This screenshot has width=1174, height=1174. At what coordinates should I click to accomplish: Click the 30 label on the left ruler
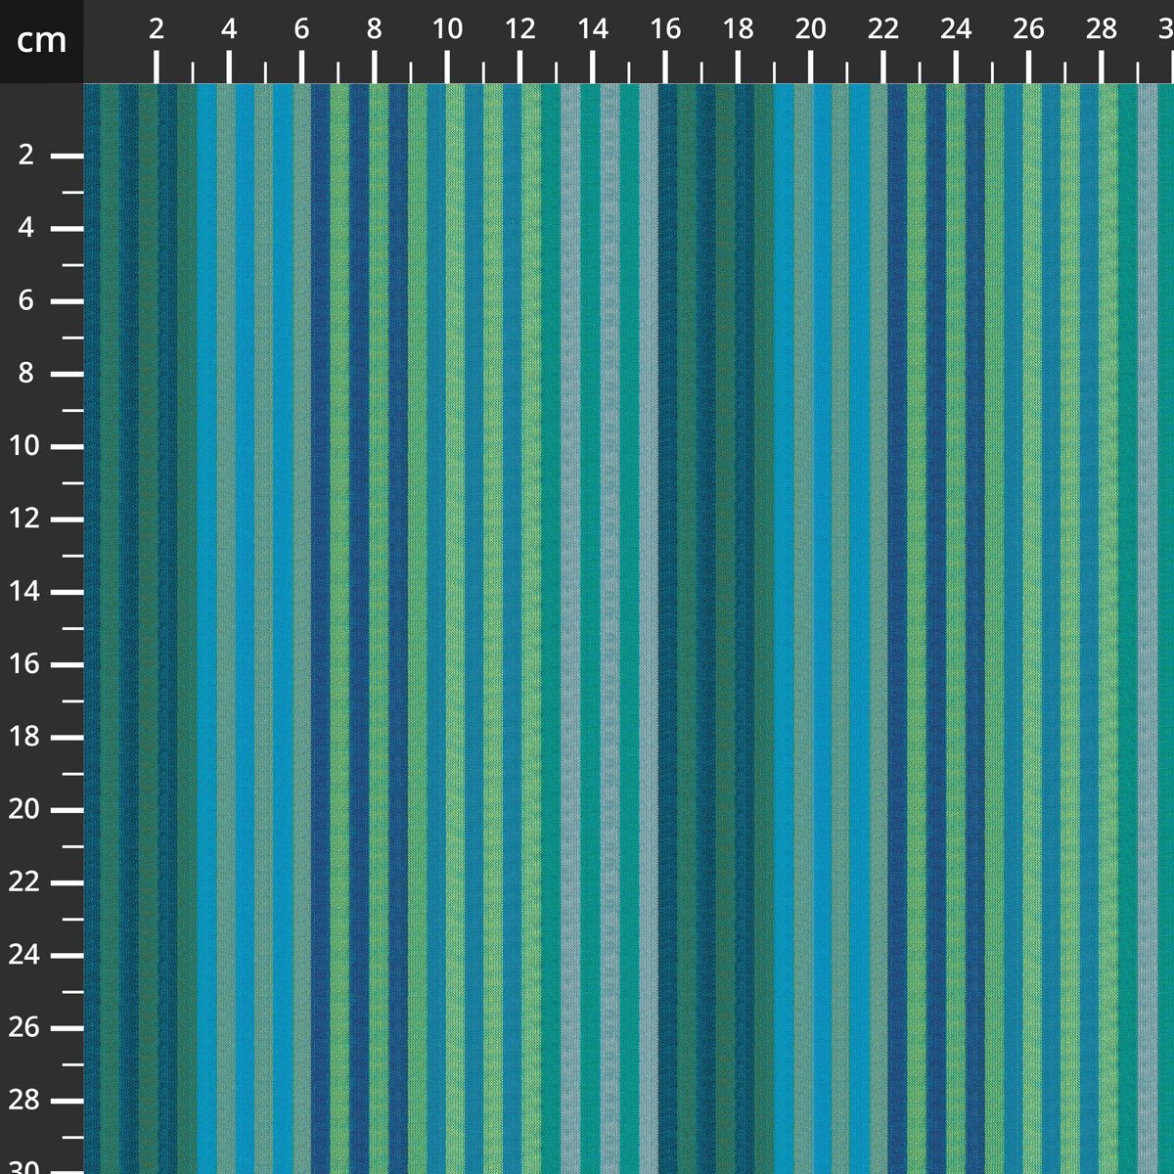26,1166
